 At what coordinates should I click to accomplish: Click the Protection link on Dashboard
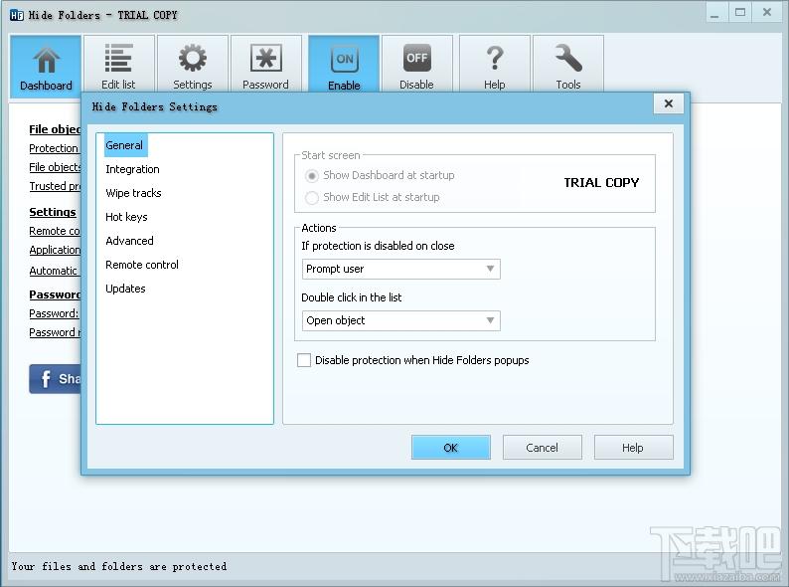pos(54,148)
